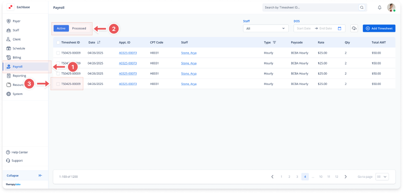The width and height of the screenshot is (403, 193).
Task: Open first A0325-00073 appointment link
Action: (128, 53)
